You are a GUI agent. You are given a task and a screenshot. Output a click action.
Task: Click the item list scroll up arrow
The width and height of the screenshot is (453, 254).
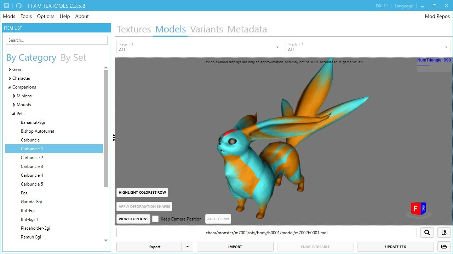click(106, 67)
